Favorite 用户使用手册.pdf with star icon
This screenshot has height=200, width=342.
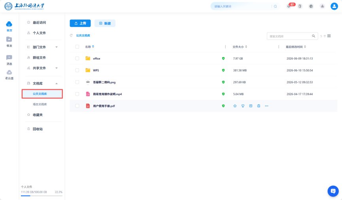click(x=235, y=106)
